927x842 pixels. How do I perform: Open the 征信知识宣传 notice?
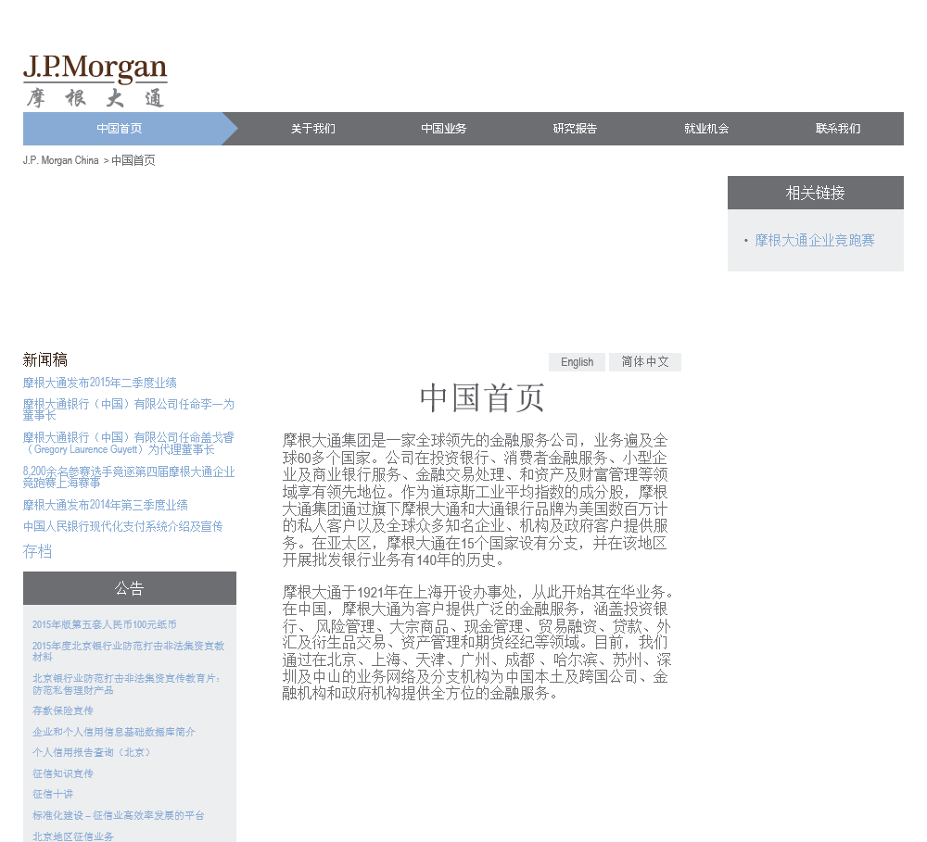63,773
